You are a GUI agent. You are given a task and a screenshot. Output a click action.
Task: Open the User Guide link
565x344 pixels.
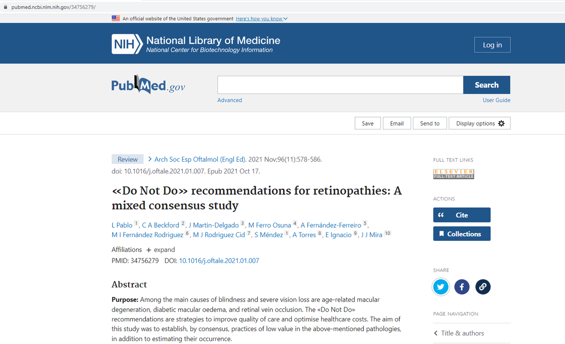click(496, 100)
